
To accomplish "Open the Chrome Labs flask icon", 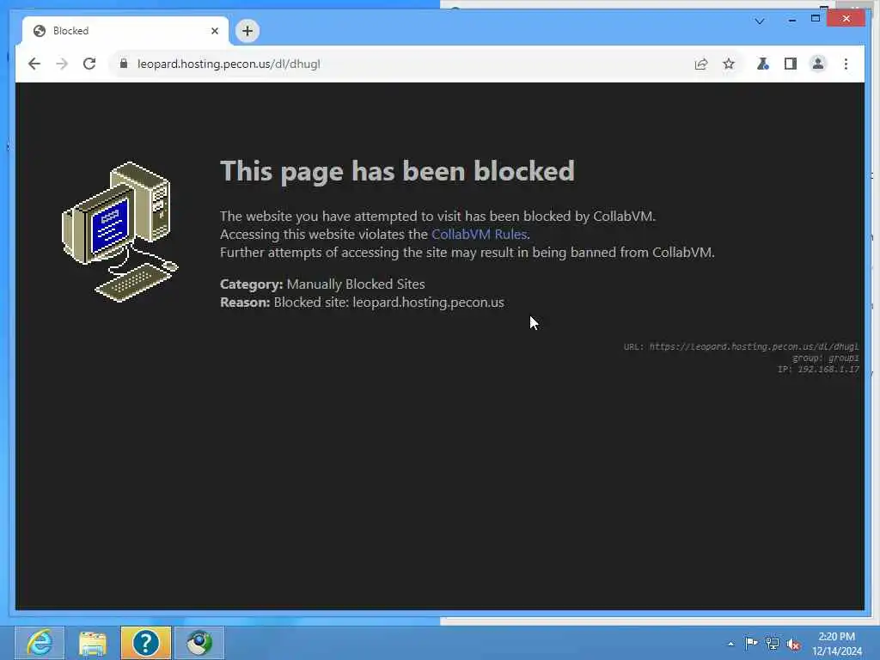I will pos(762,64).
